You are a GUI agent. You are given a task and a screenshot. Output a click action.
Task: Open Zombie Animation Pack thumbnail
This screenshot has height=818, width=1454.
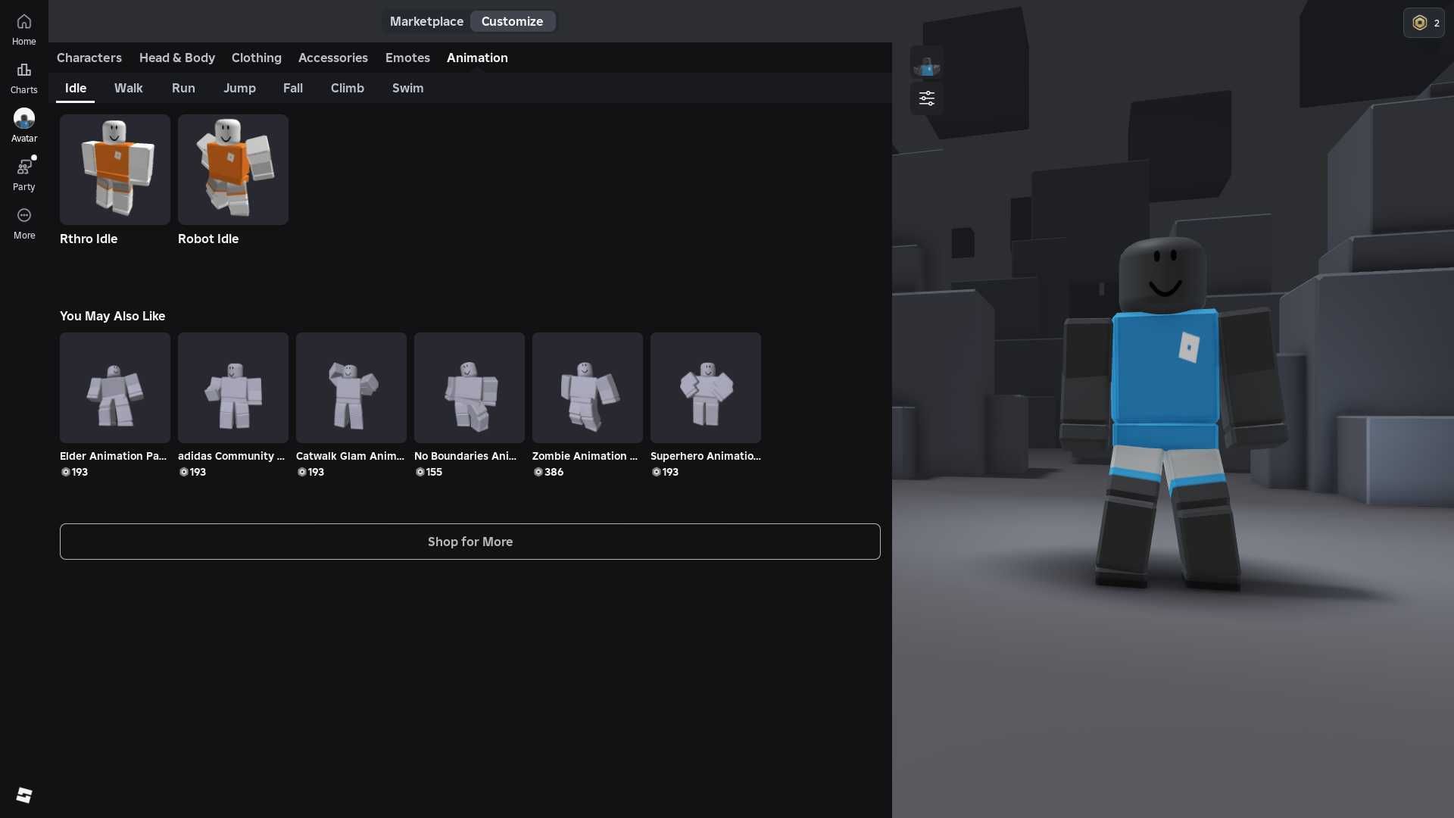[588, 388]
